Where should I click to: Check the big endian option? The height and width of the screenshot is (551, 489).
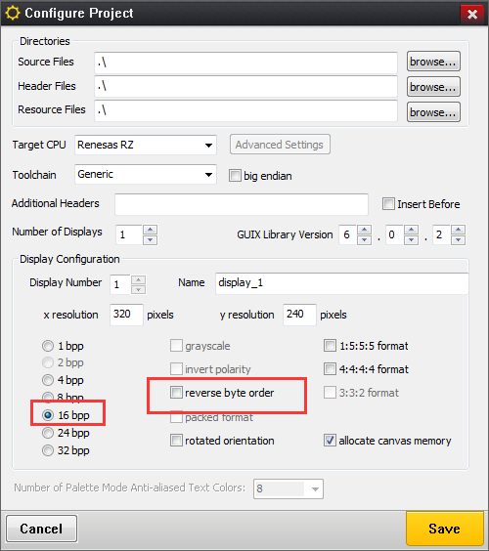click(235, 175)
